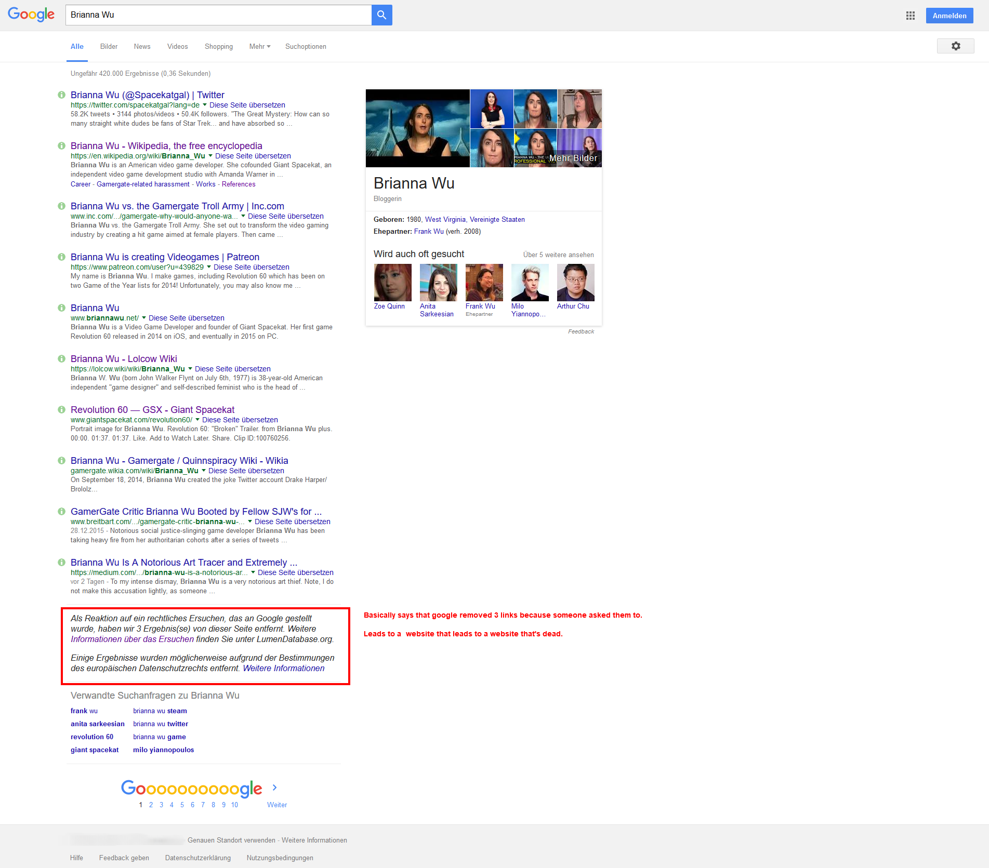Viewport: 989px width, 868px height.
Task: Select the Alle results tab
Action: coord(77,47)
